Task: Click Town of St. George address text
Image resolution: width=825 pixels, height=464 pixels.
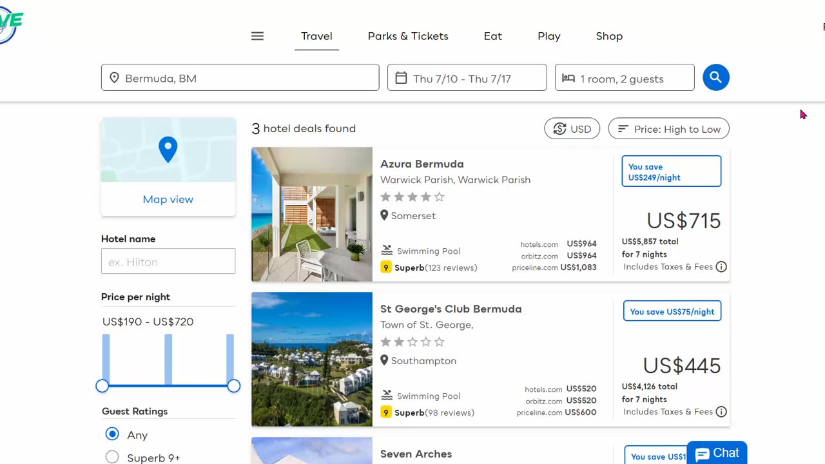Action: pyautogui.click(x=427, y=325)
